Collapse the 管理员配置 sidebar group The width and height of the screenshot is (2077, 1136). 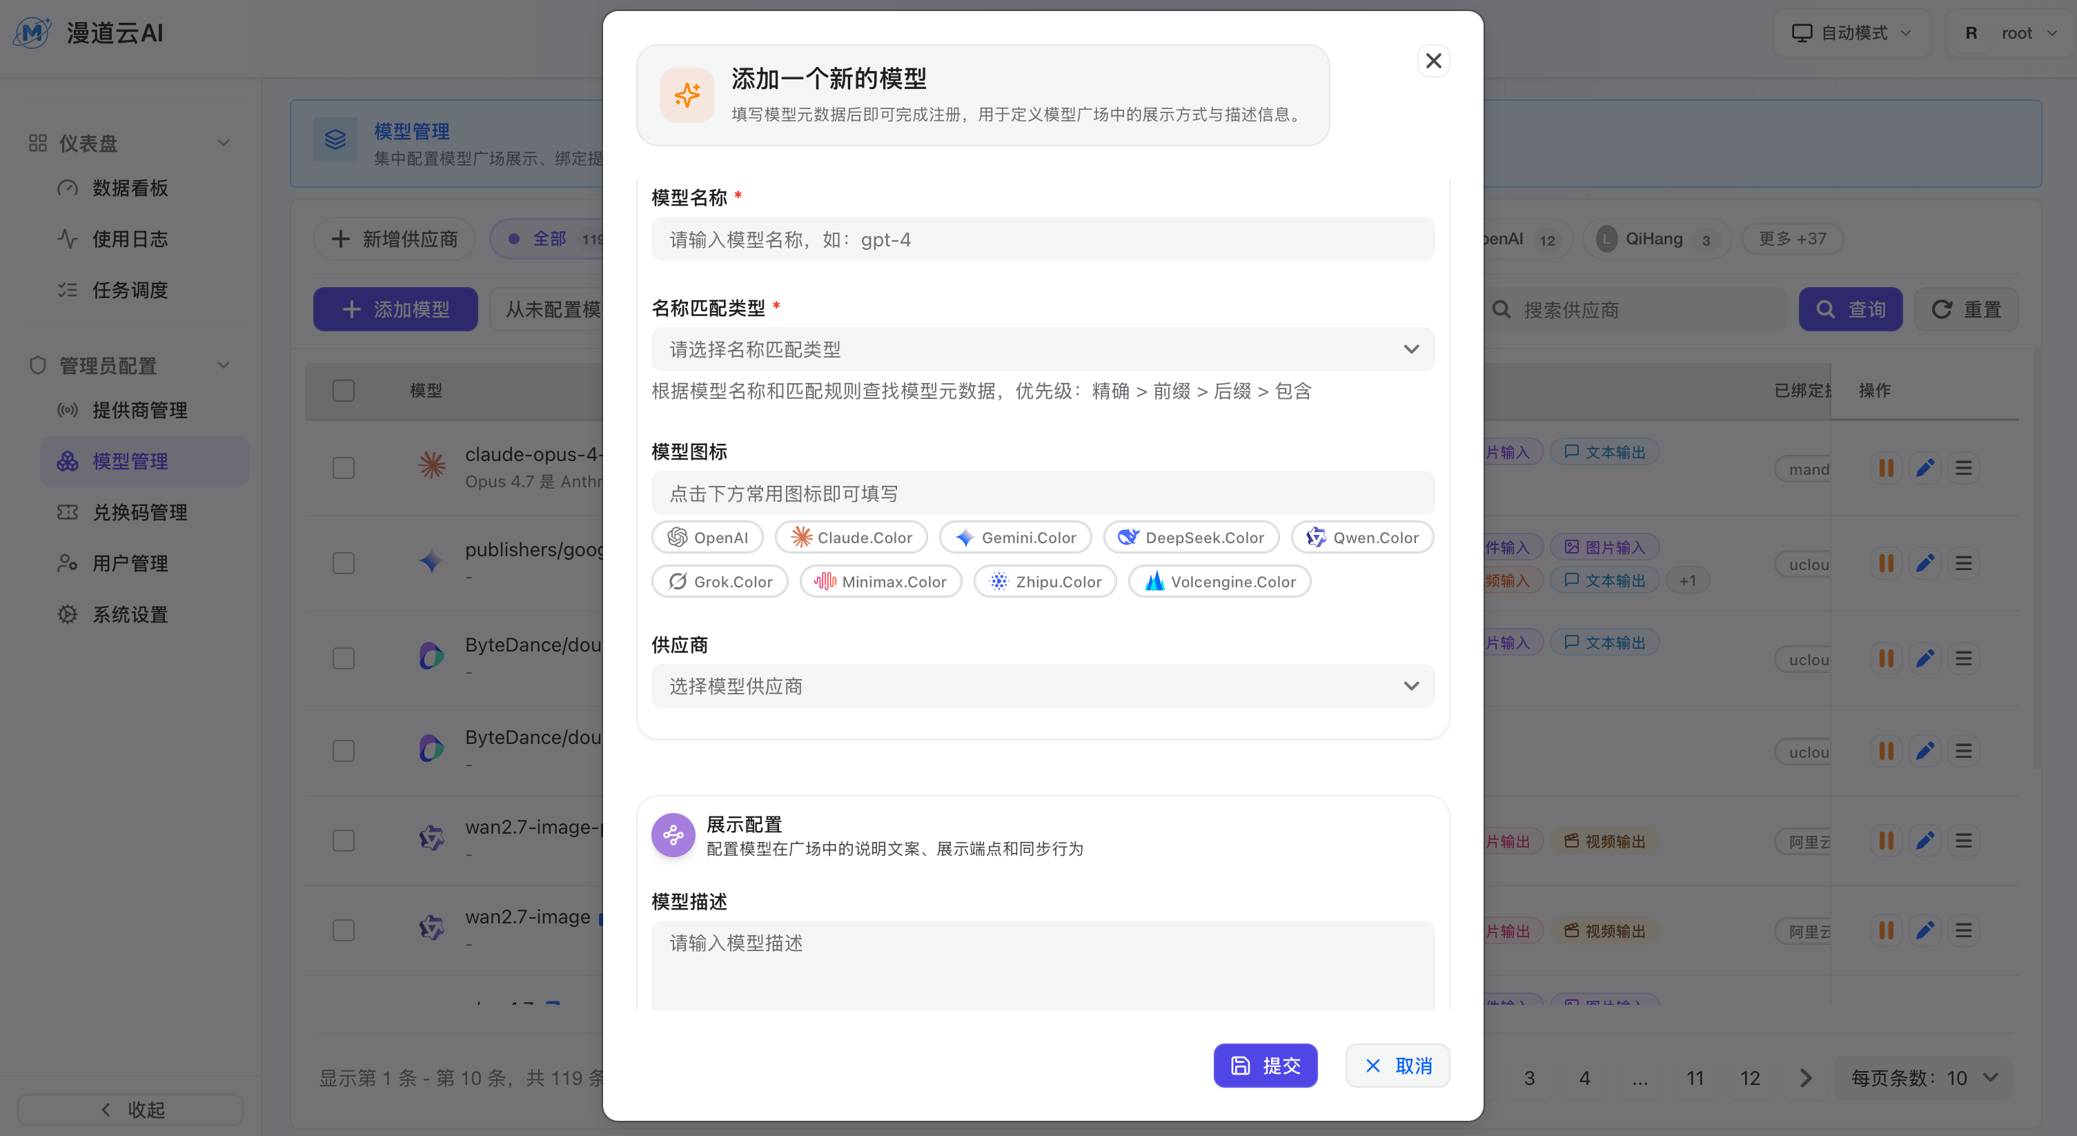pyautogui.click(x=129, y=366)
